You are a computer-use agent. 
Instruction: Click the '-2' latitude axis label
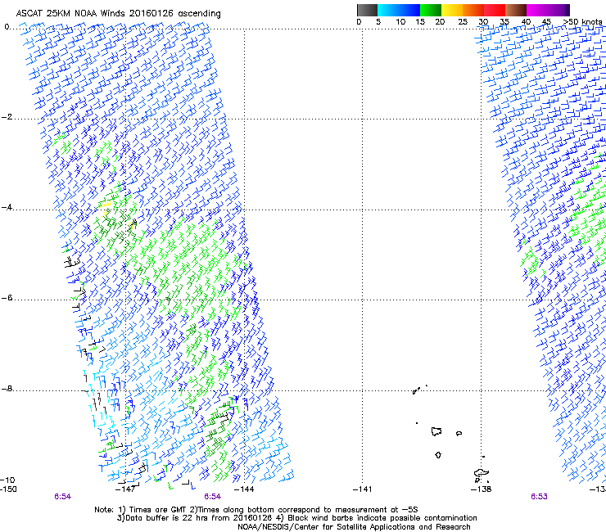pyautogui.click(x=7, y=117)
